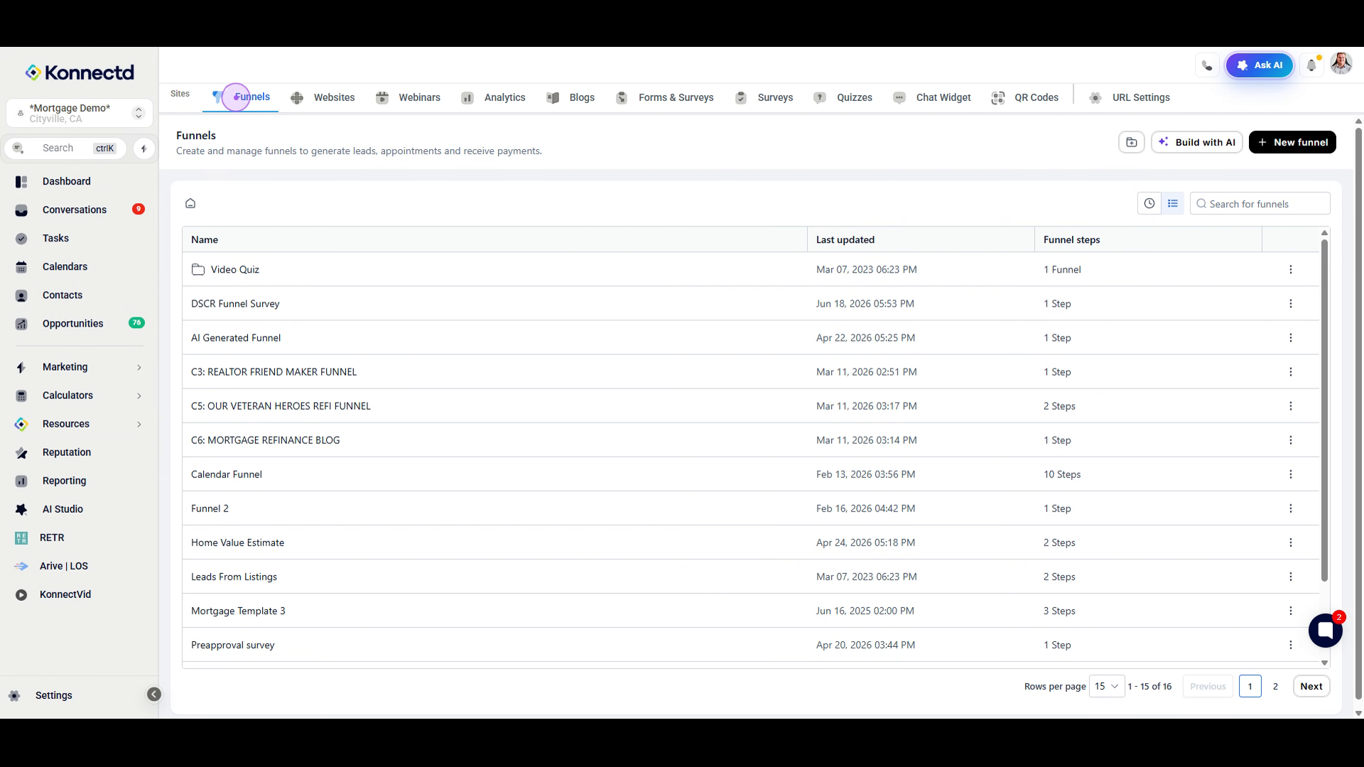This screenshot has width=1364, height=767.
Task: Switch to the Forms & Surveys tab
Action: 665,98
